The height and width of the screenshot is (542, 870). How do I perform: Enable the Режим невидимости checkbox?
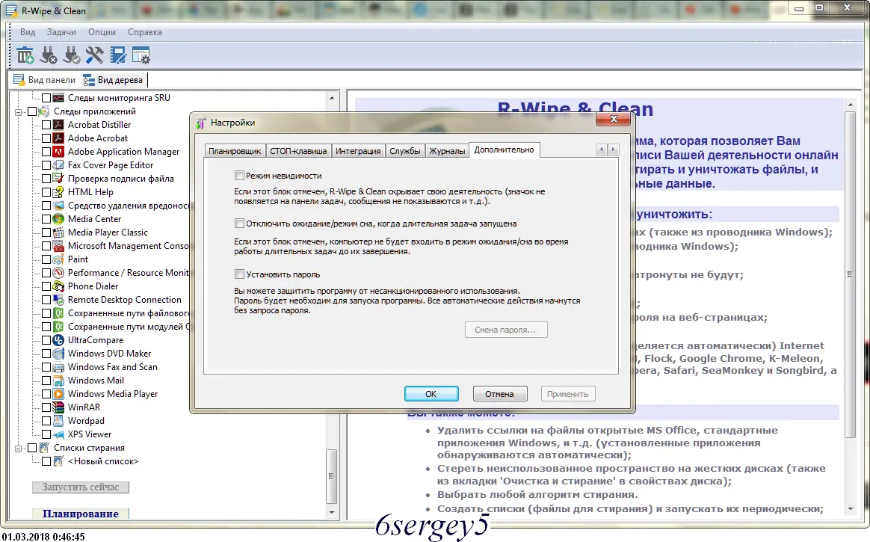(x=239, y=175)
